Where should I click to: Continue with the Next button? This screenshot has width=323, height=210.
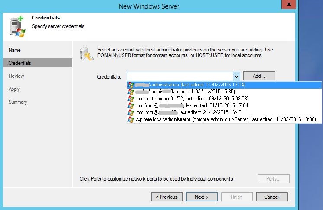202,197
